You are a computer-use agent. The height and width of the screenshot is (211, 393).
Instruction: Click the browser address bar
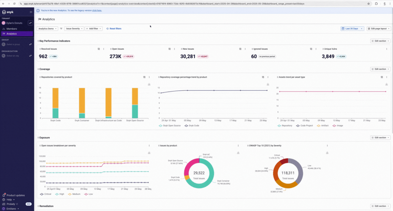point(193,4)
